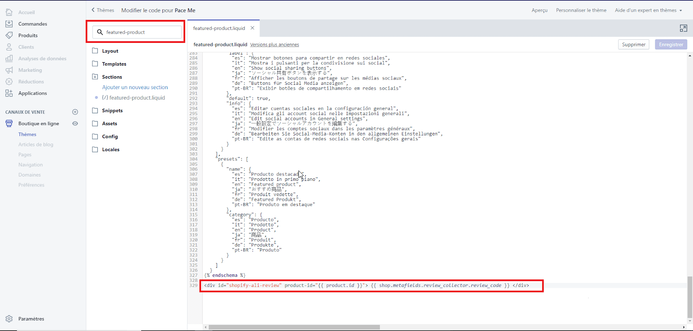Click the Enregistrer button
The height and width of the screenshot is (331, 693).
[x=671, y=45]
